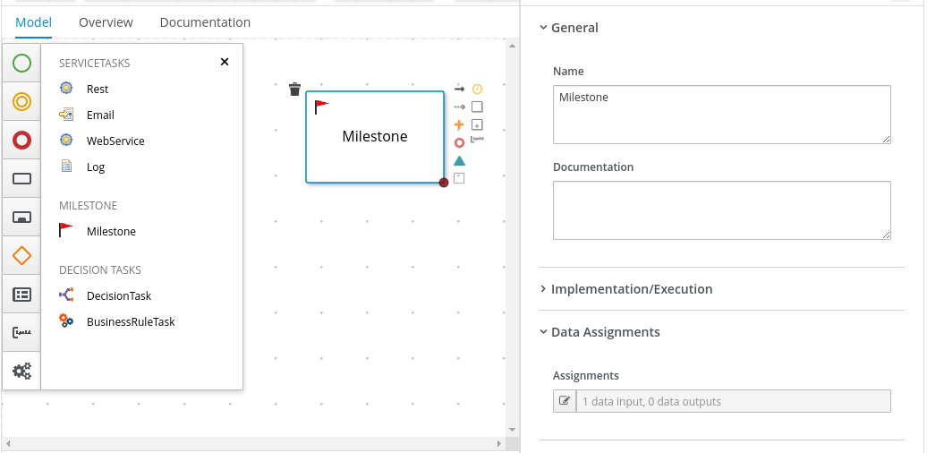Append orange plus gateway to Milestone

coord(459,124)
